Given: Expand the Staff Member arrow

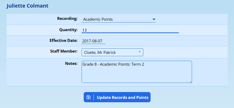Looking at the screenshot, I should pyautogui.click(x=140, y=52).
